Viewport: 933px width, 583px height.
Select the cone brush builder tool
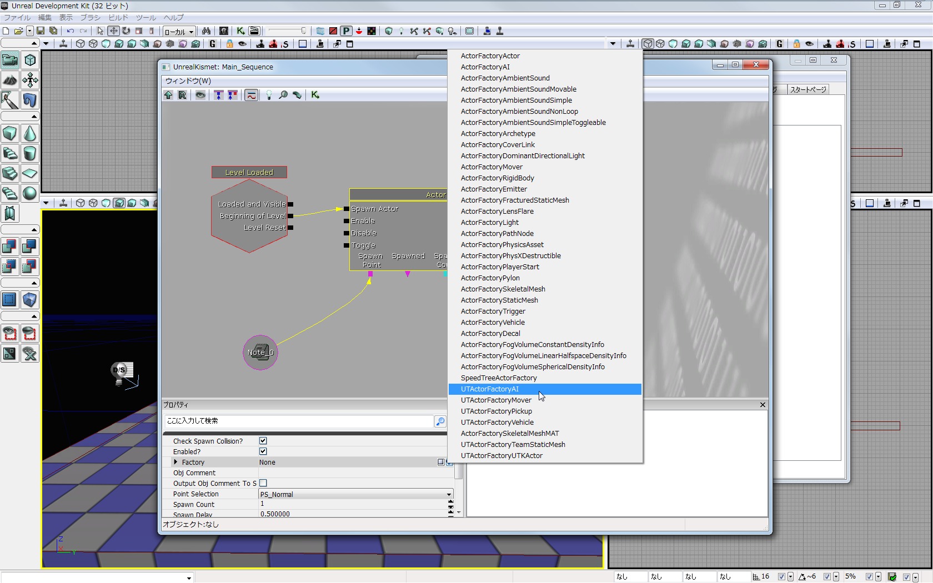tap(30, 134)
